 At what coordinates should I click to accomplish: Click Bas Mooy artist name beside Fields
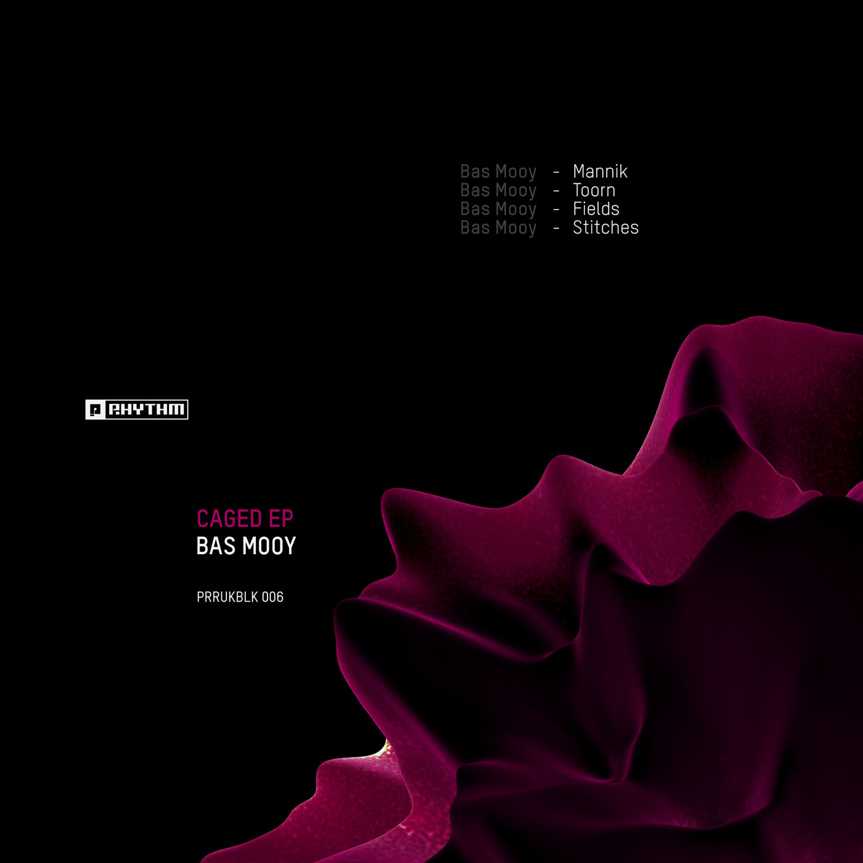point(498,210)
